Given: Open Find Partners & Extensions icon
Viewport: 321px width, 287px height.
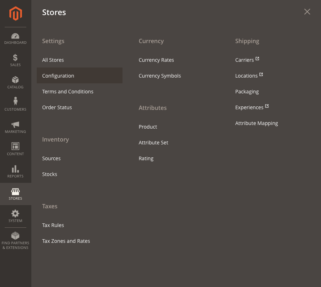Looking at the screenshot, I should 15,236.
